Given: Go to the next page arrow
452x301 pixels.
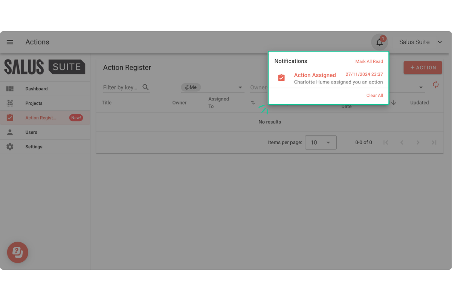Looking at the screenshot, I should tap(418, 143).
